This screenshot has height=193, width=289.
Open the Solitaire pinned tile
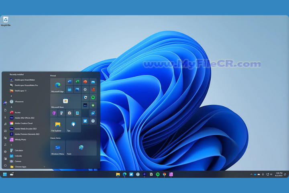point(85,97)
